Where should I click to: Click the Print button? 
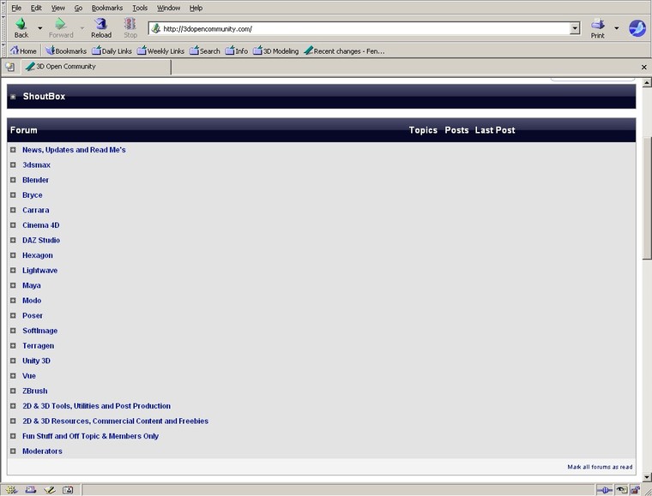pyautogui.click(x=598, y=28)
